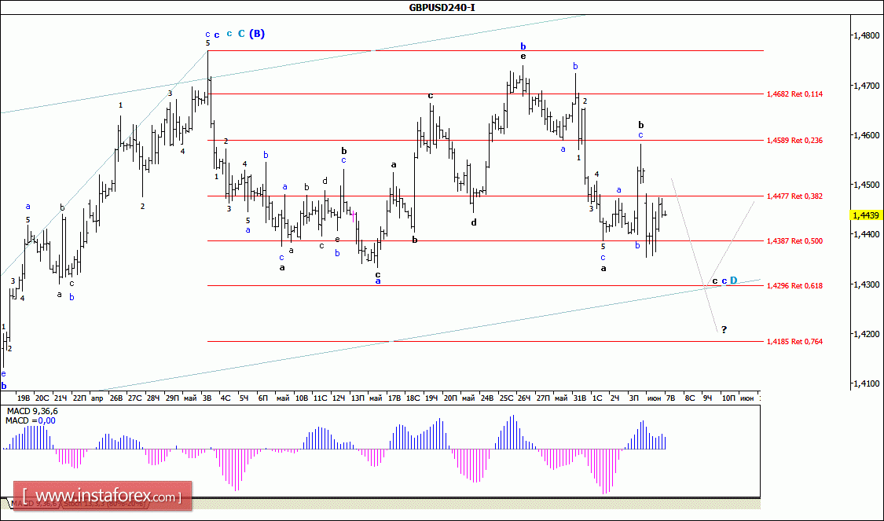Click the 1,4800 price scale value
The image size is (884, 521).
[x=865, y=35]
